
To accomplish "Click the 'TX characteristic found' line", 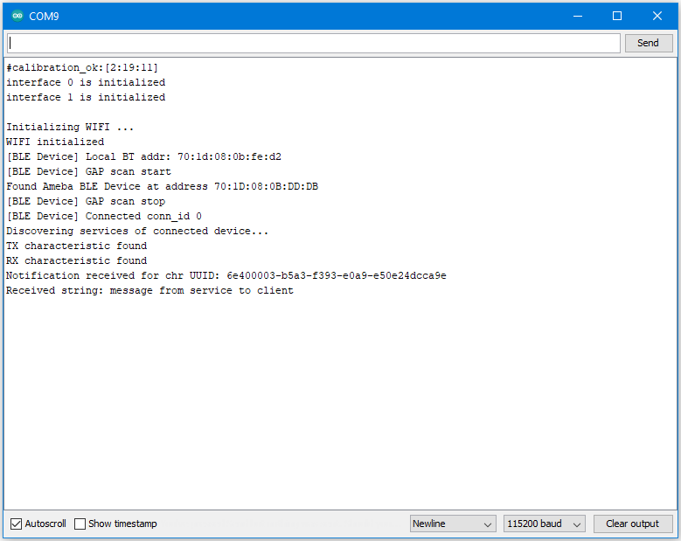I will pyautogui.click(x=76, y=246).
